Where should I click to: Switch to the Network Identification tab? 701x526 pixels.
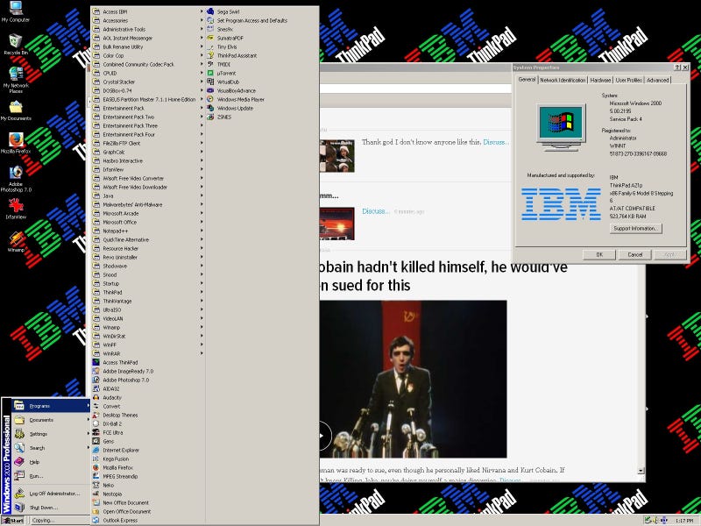click(x=563, y=80)
